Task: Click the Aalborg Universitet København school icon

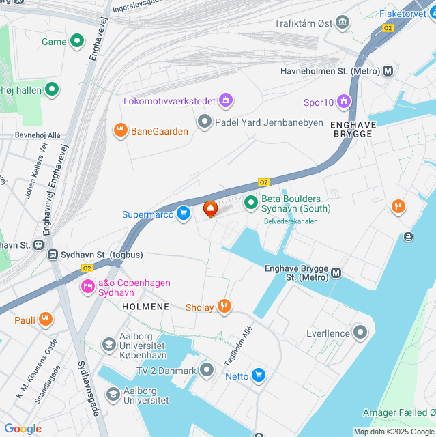Action: pyautogui.click(x=109, y=346)
